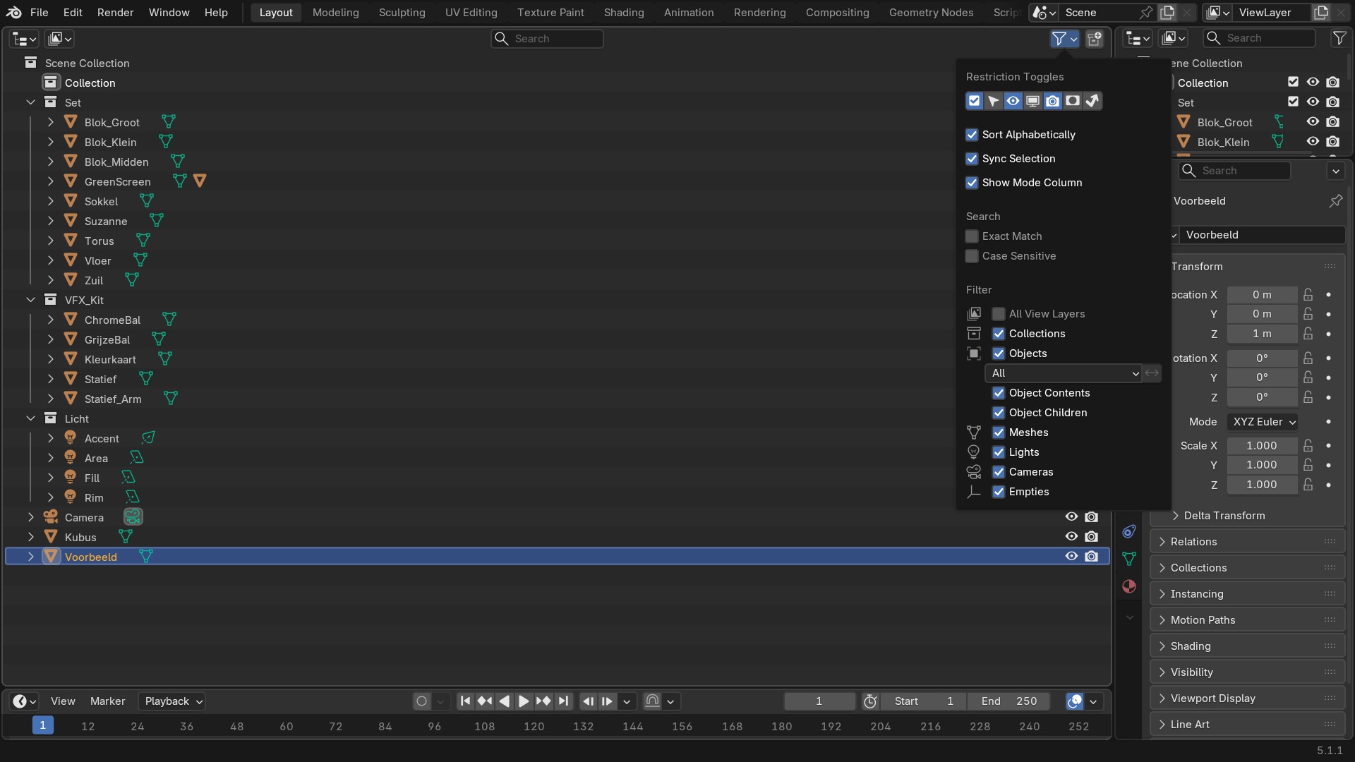Click the Scale X value field
This screenshot has width=1355, height=762.
1262,446
